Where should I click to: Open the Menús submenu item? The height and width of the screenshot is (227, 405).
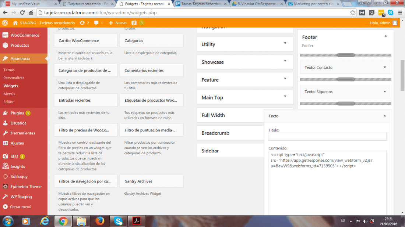[9, 94]
